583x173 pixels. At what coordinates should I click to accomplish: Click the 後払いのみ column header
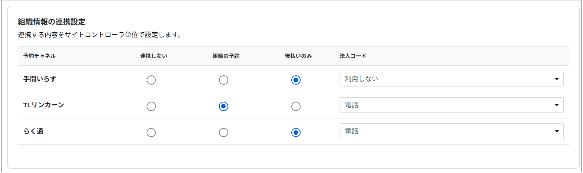tap(298, 56)
